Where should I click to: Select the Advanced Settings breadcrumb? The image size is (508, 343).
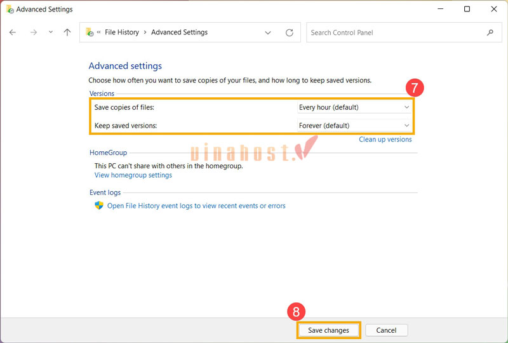pyautogui.click(x=179, y=32)
